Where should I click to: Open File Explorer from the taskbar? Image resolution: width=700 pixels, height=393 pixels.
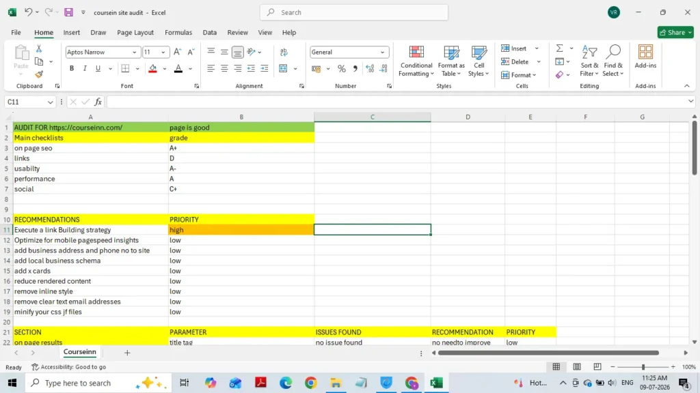(336, 383)
